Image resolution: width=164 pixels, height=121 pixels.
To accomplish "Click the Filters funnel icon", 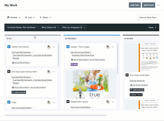I will tap(41, 18).
